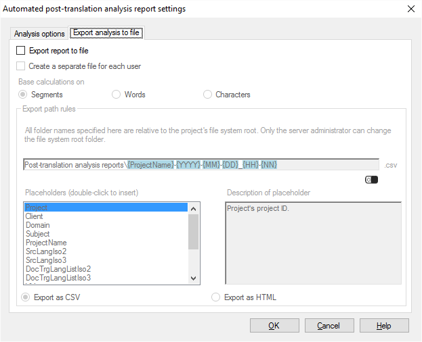The height and width of the screenshot is (342, 422).
Task: Click the small toggle icon below .csv
Action: pos(371,180)
